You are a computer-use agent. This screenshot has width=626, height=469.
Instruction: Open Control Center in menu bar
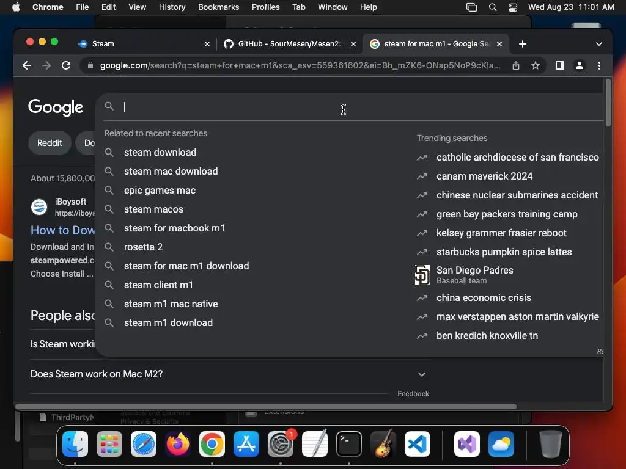click(513, 7)
